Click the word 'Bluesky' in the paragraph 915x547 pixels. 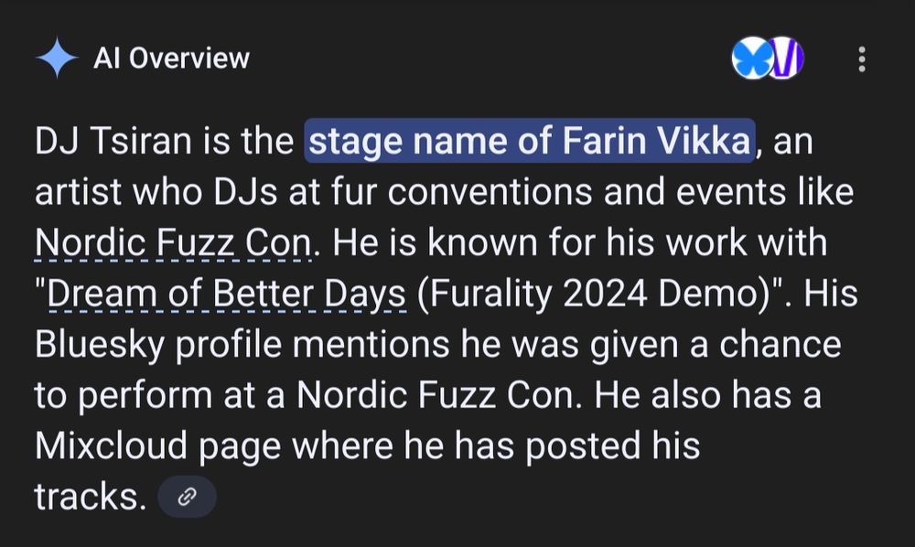pos(99,344)
